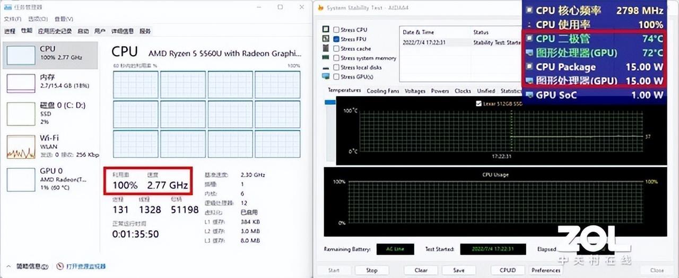Click CPU 二极管 sensor icon in overlay
The image size is (679, 278).
(528, 39)
